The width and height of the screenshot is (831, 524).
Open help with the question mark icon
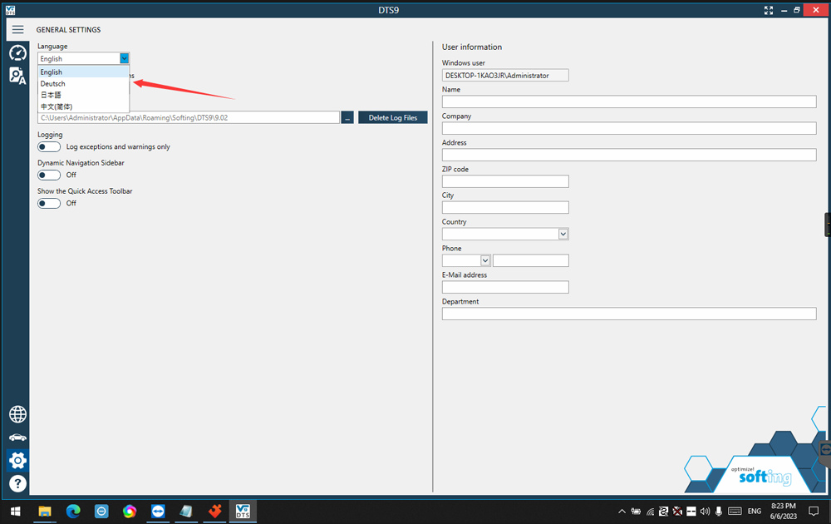tap(17, 483)
